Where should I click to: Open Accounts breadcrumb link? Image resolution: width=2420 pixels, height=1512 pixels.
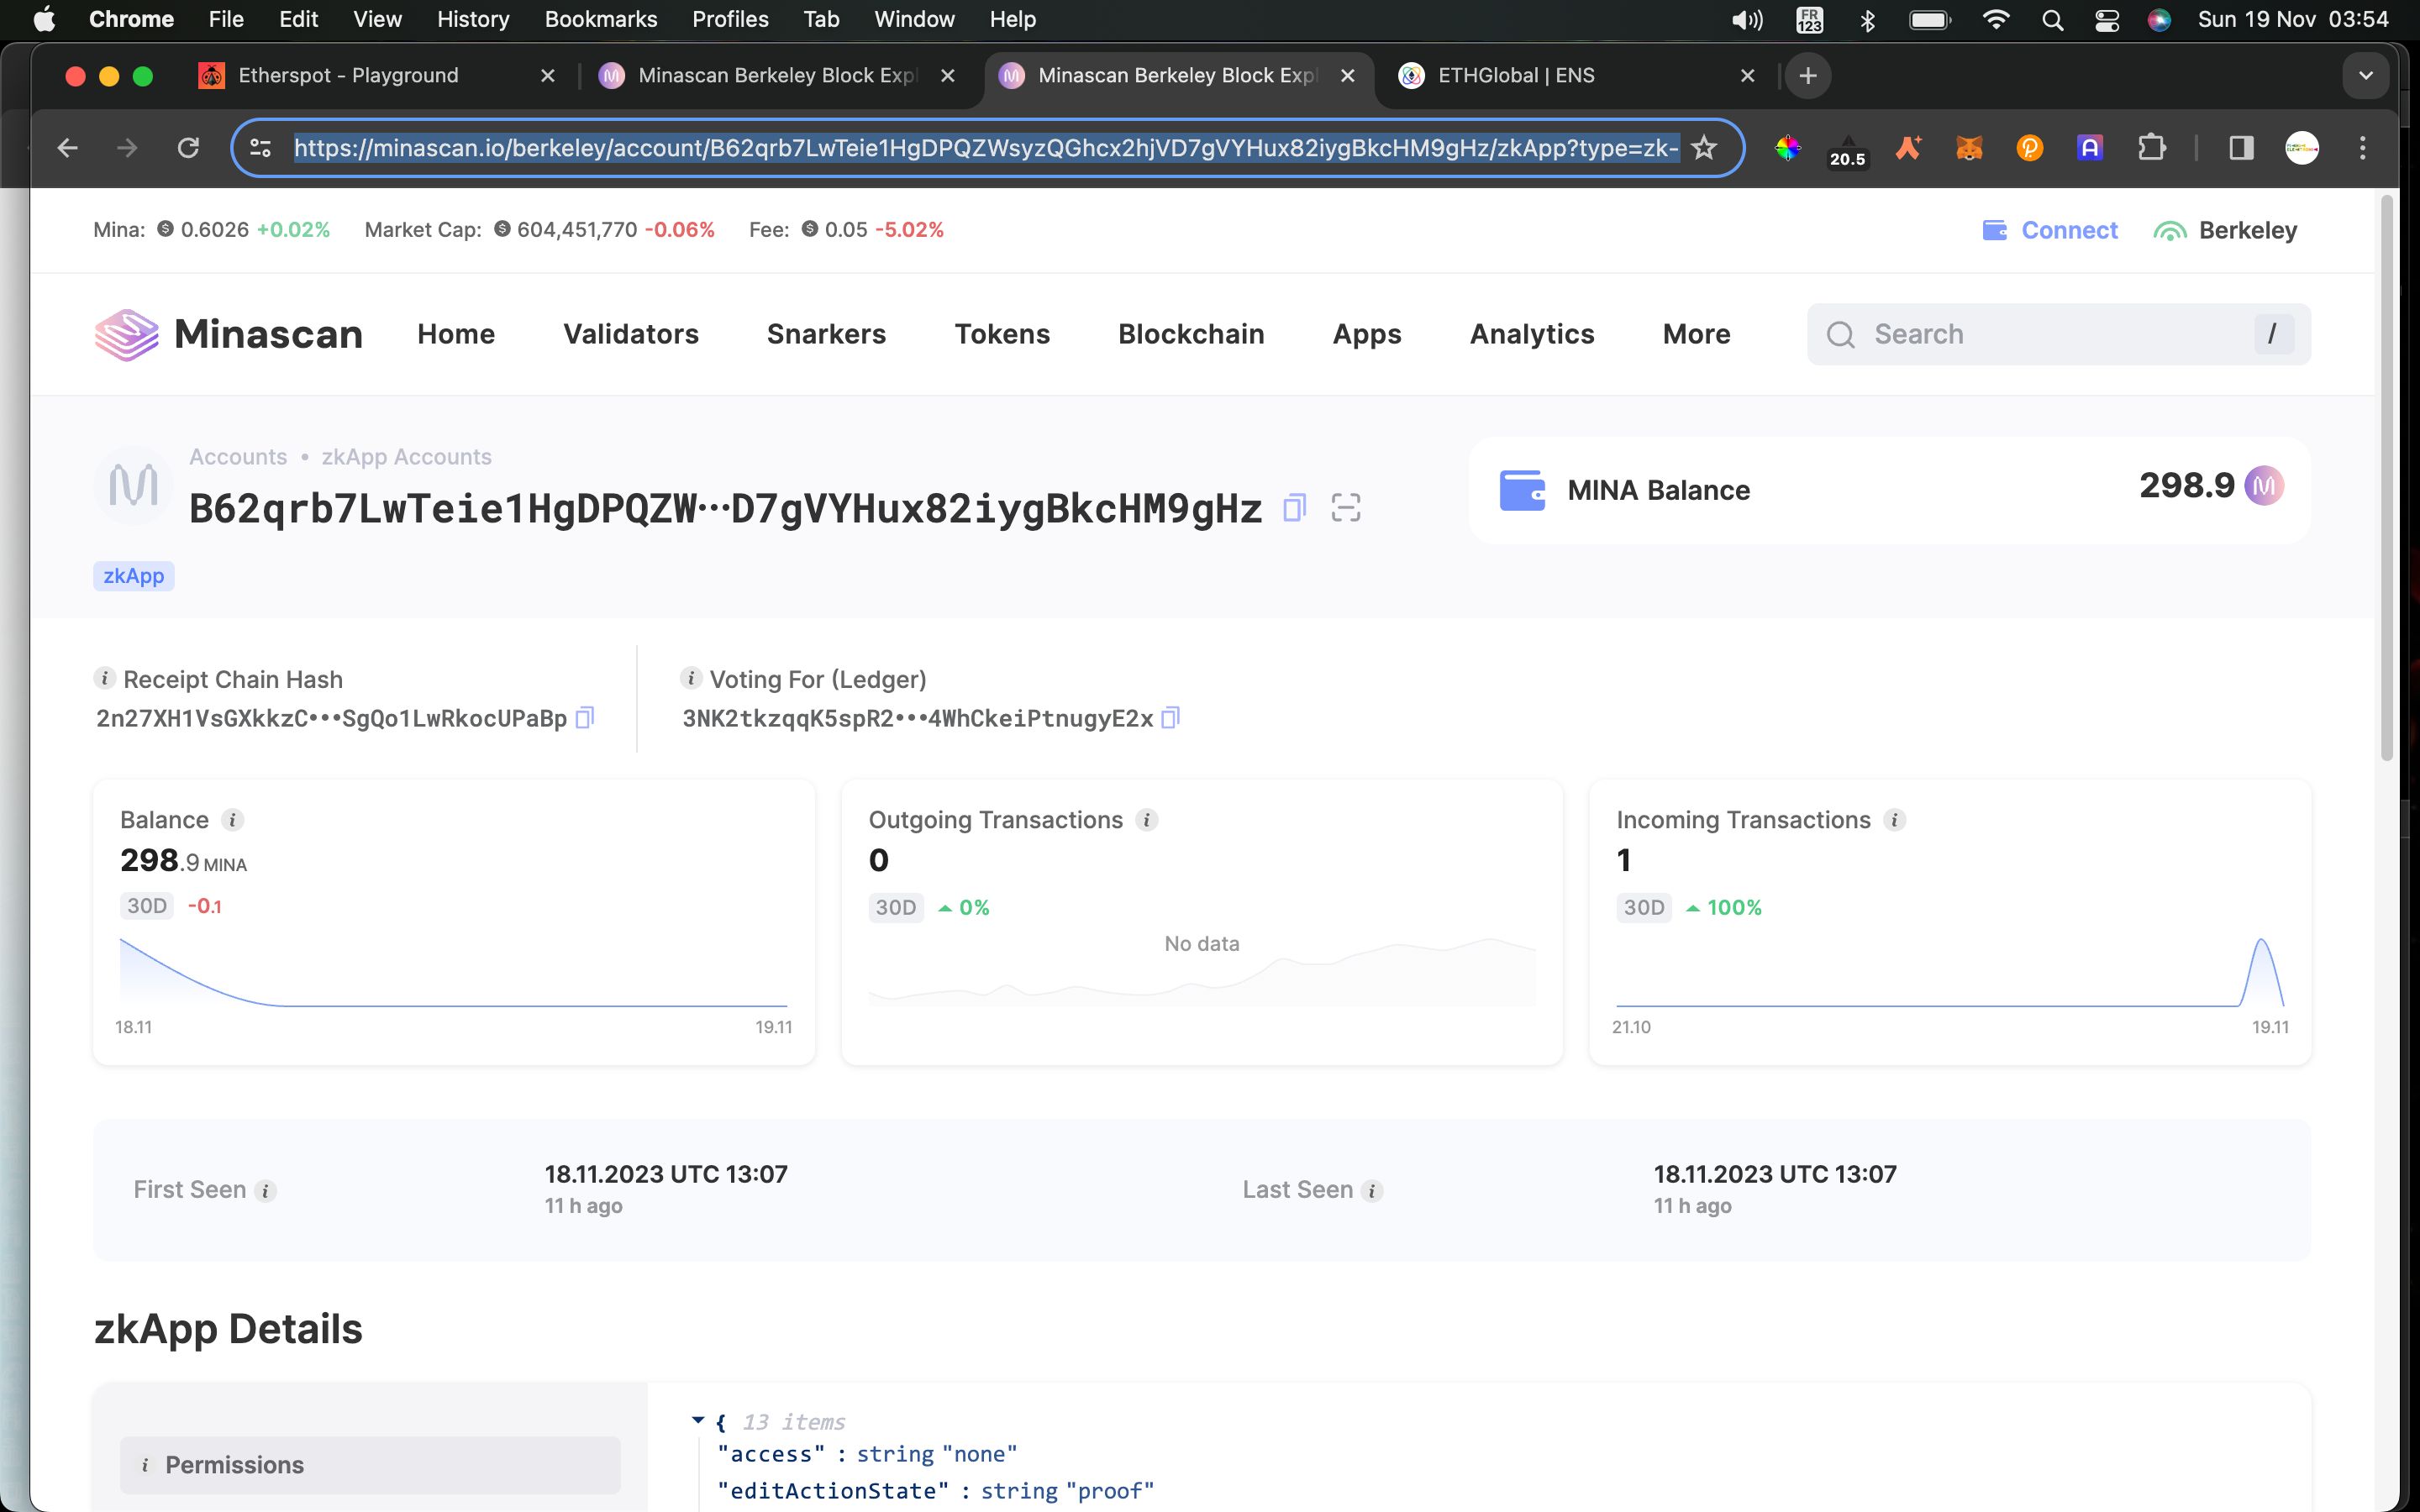click(238, 457)
